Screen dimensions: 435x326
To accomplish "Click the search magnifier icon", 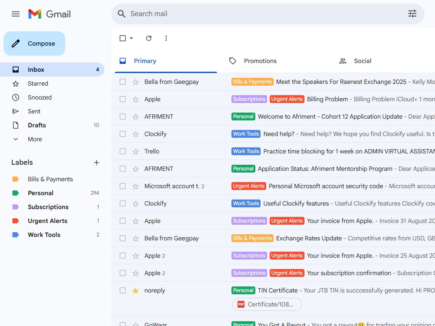I will 121,14.
